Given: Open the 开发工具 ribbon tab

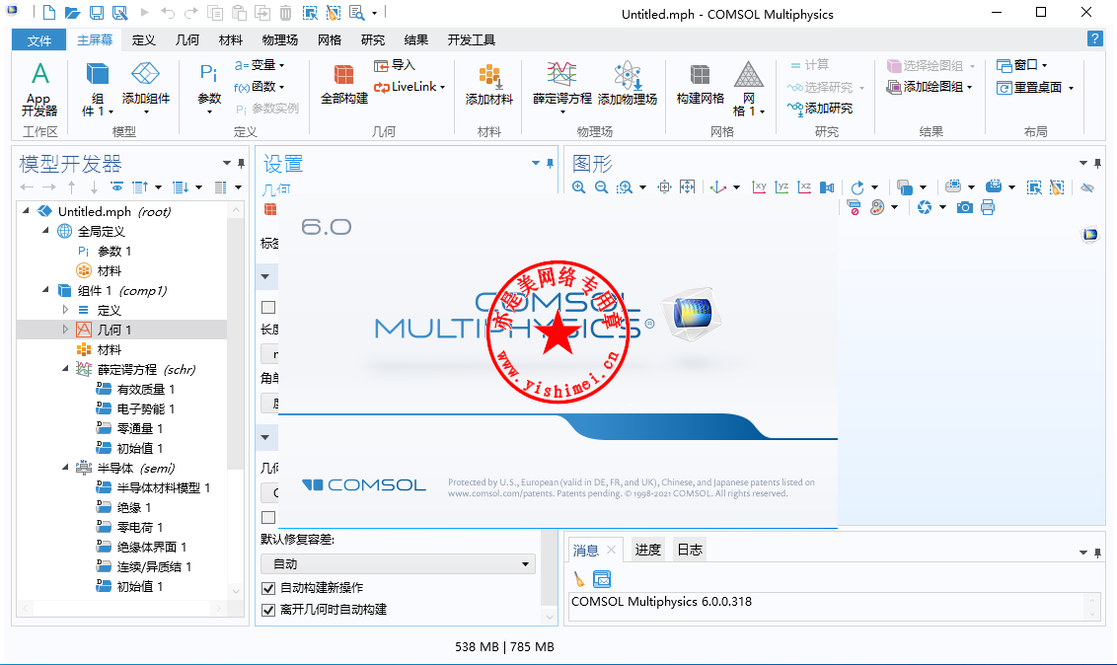Looking at the screenshot, I should [472, 39].
